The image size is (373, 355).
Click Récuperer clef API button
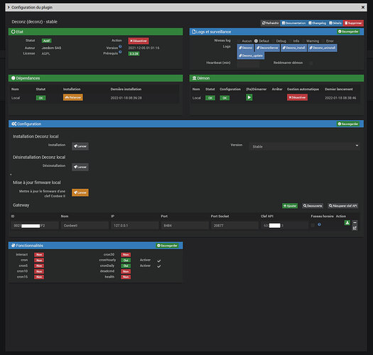point(342,206)
